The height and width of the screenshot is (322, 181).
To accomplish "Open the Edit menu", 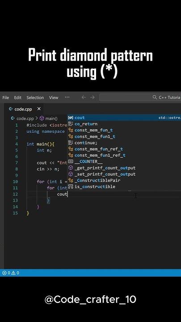I will (17, 97).
